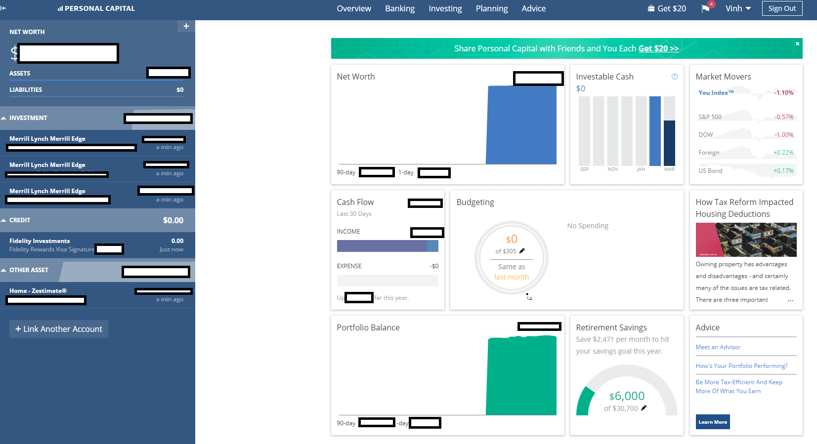Click the DOW row in Market Movers

click(746, 135)
